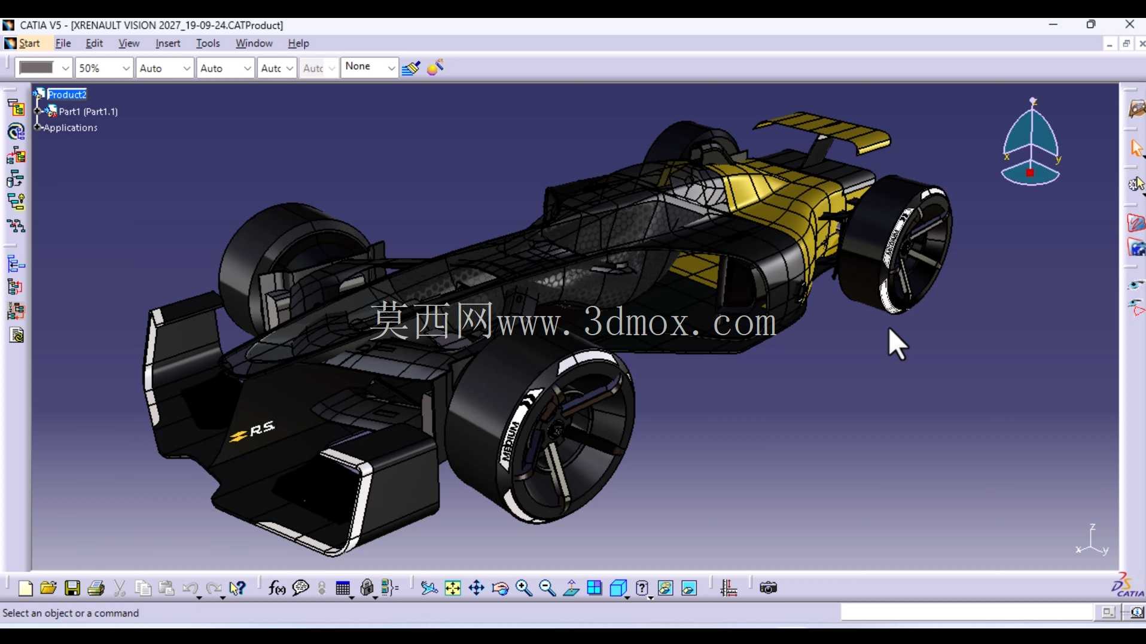Select the Pan arrows tool

tap(477, 588)
